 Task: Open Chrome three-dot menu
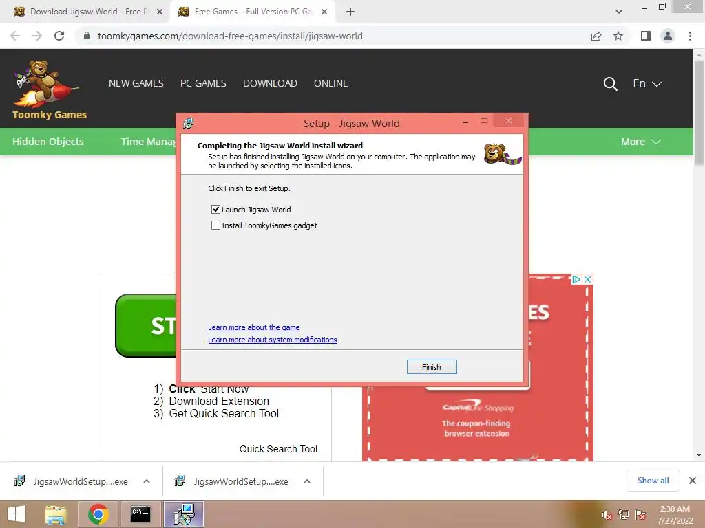coord(690,36)
